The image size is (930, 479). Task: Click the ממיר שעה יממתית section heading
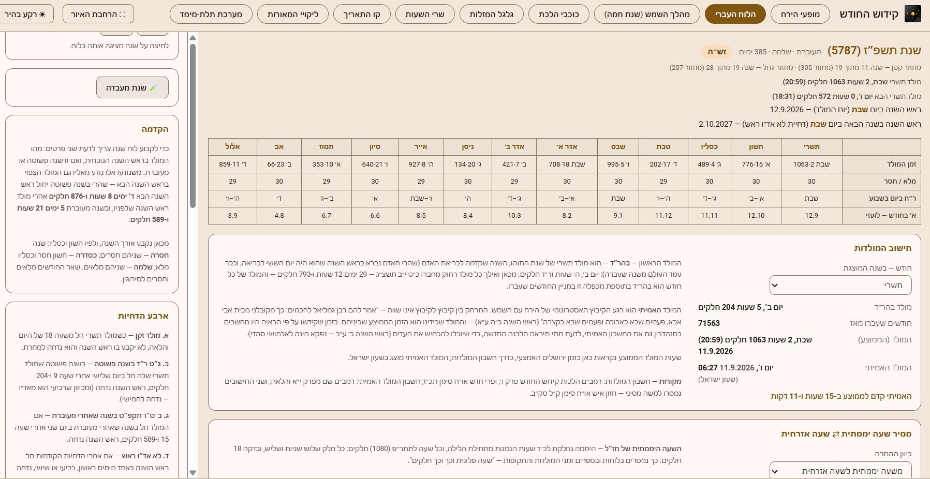(846, 434)
